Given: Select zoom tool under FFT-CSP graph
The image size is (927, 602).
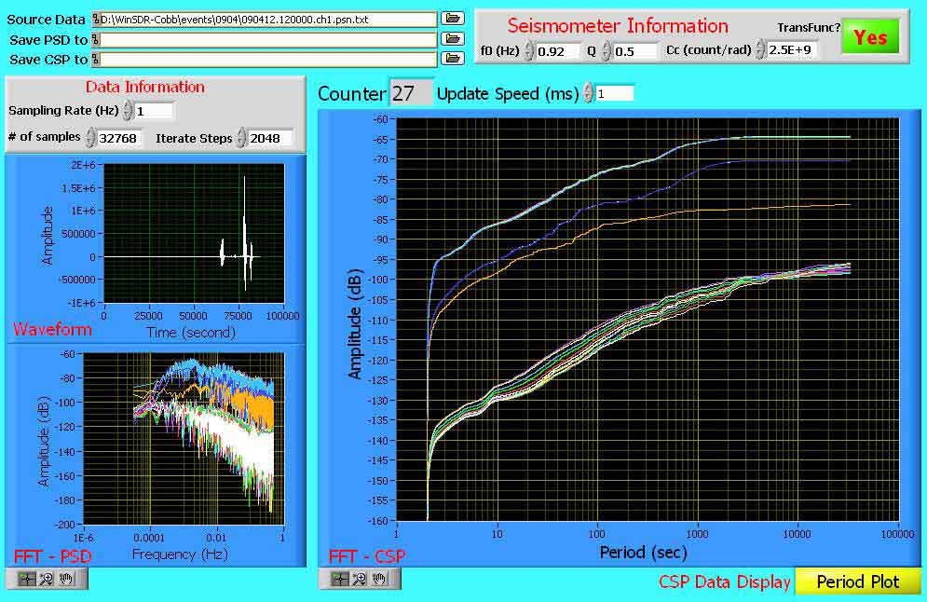Looking at the screenshot, I should (x=360, y=579).
